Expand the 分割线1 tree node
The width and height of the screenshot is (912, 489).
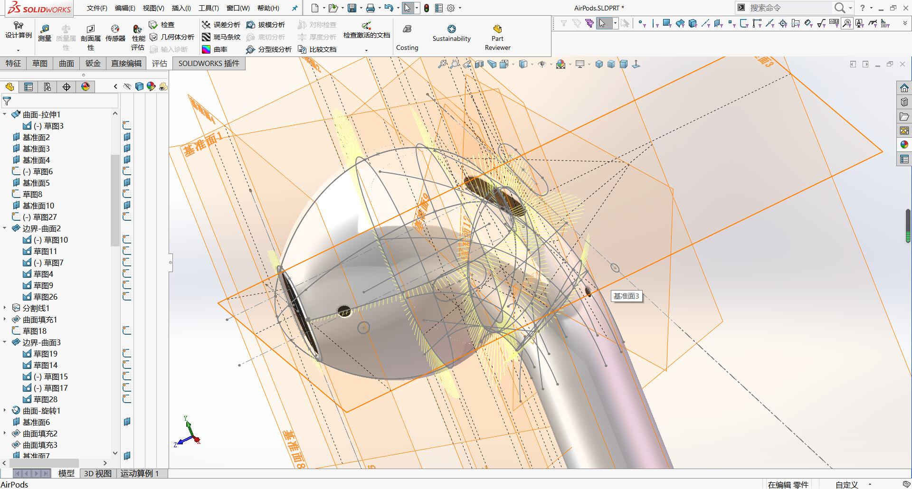[x=5, y=308]
